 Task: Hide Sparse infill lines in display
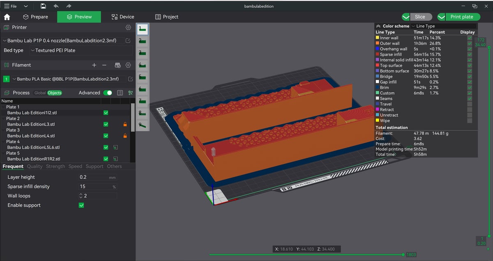470,54
